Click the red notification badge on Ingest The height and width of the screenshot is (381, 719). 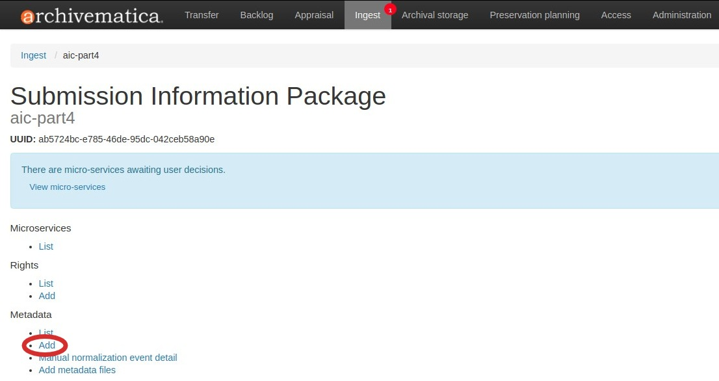point(389,10)
